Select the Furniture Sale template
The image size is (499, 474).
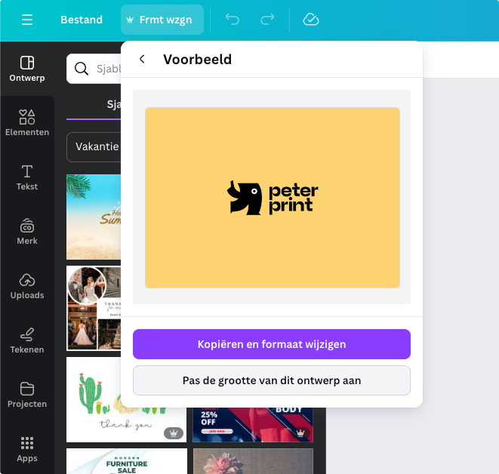click(x=127, y=461)
